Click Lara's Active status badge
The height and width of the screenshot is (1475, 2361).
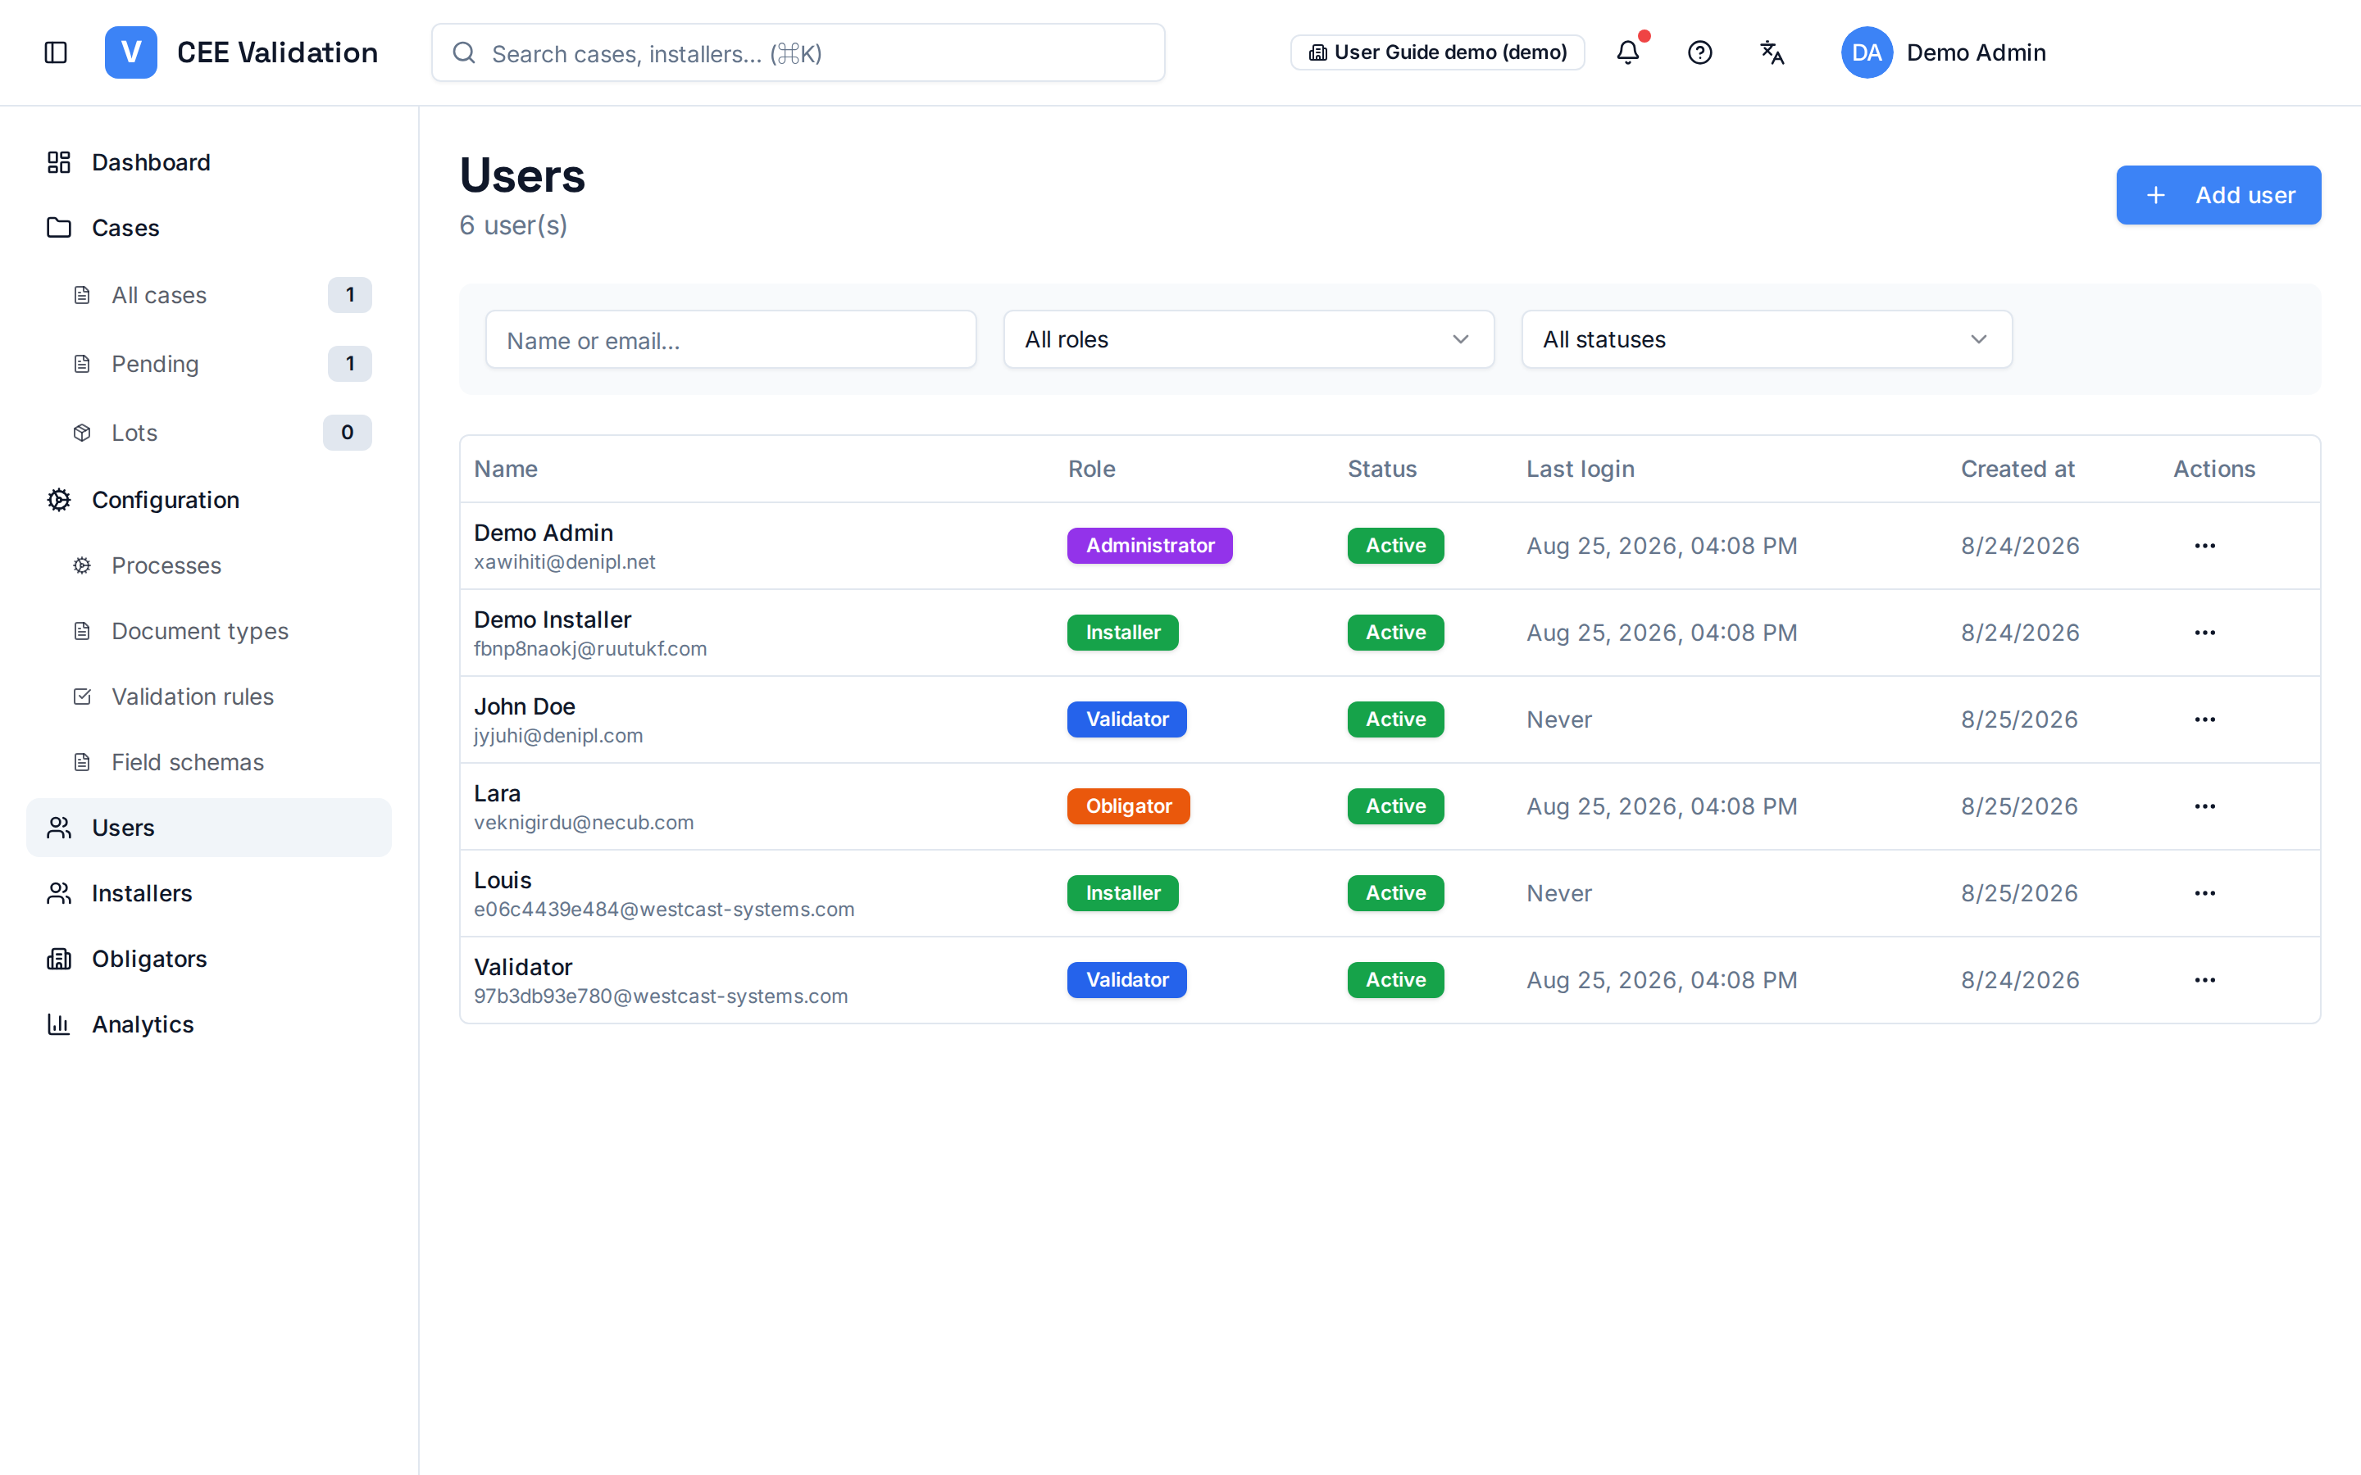1395,806
